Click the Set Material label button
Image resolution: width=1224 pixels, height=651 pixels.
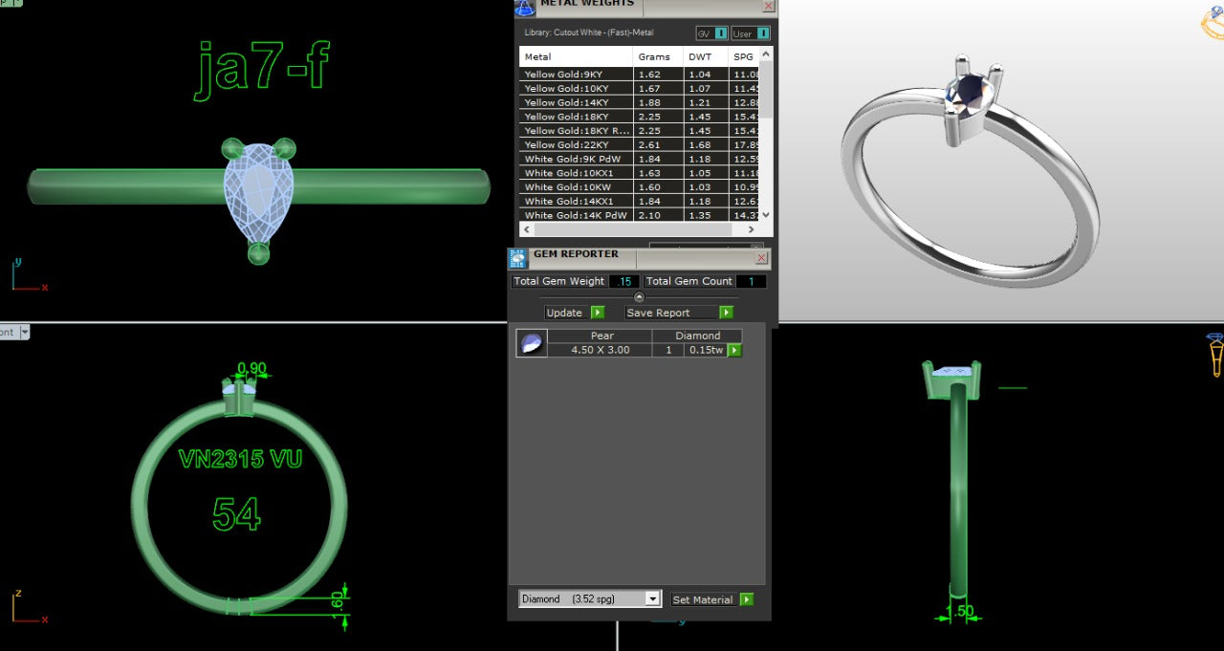coord(703,599)
